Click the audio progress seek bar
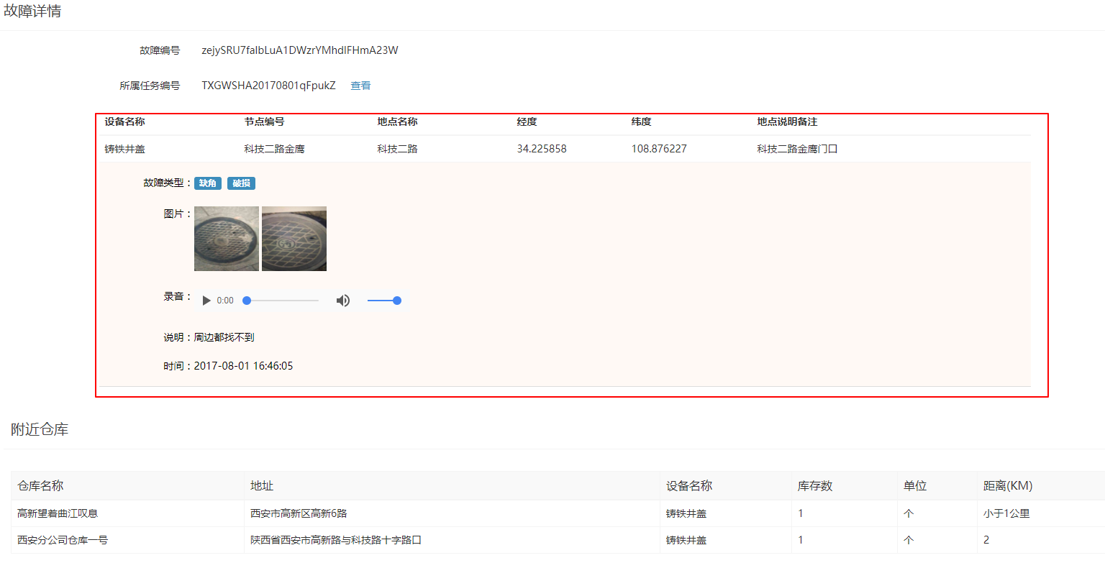 [282, 301]
